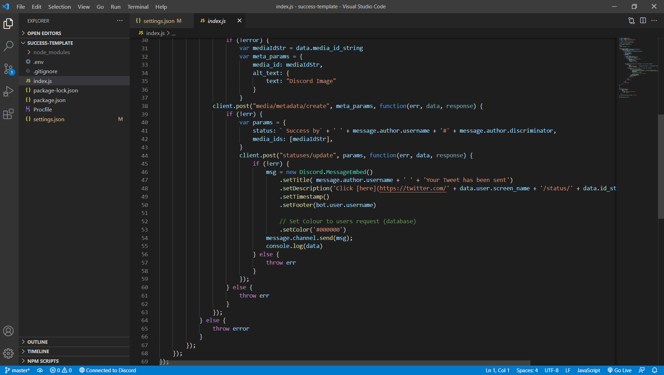Click the Open Changes compare icon

631,21
